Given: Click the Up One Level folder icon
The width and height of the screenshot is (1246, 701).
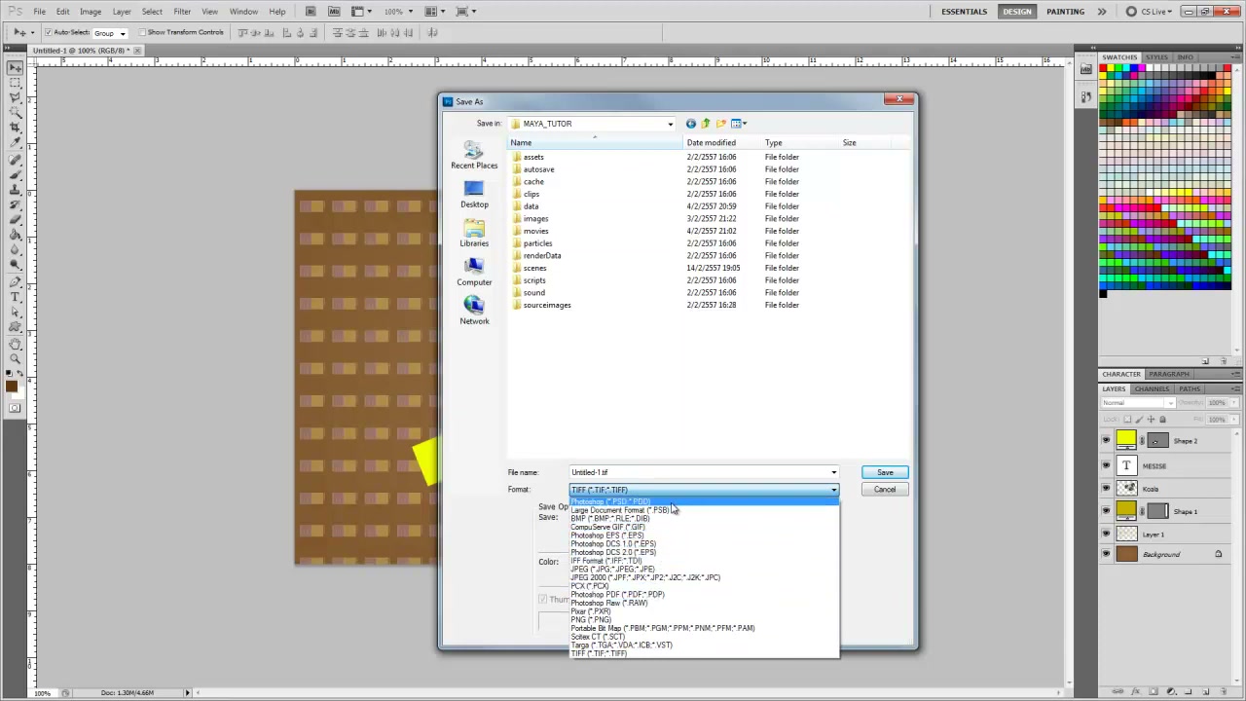Looking at the screenshot, I should point(706,124).
